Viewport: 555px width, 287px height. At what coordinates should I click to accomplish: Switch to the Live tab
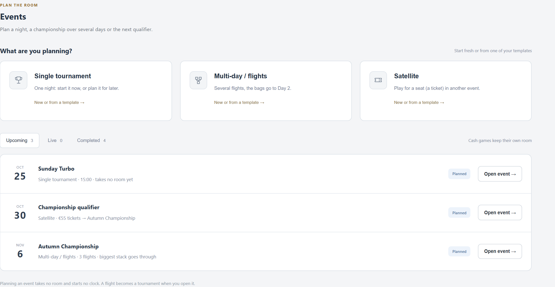pyautogui.click(x=55, y=140)
